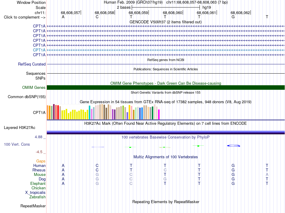Click the Human species alignment row label

pos(39,165)
